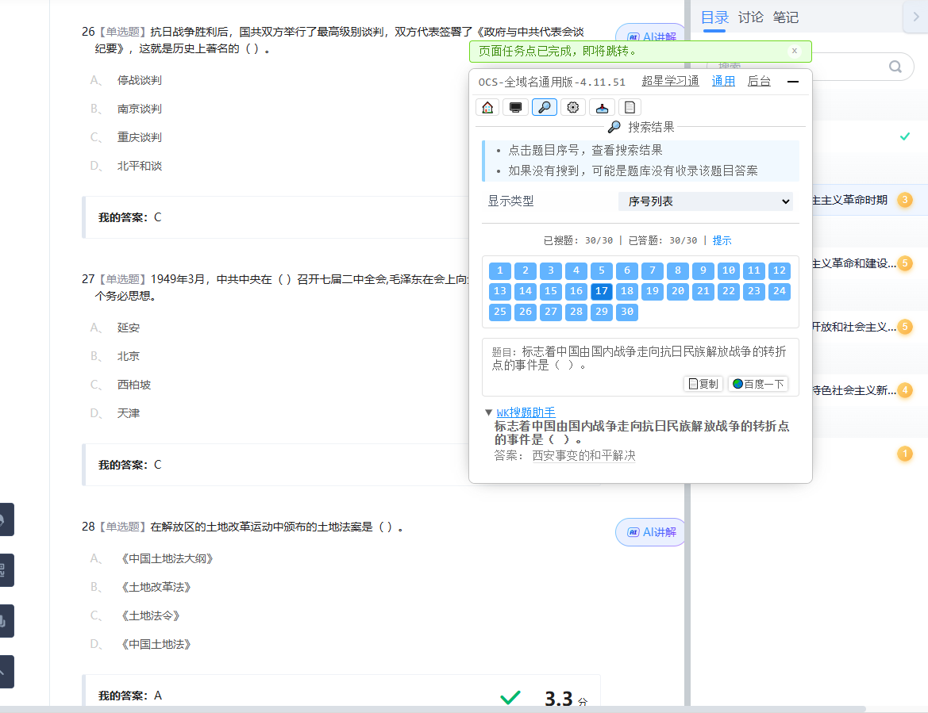Screen dimensions: 928x713
Task: Click the 百度一下 button
Action: point(758,384)
